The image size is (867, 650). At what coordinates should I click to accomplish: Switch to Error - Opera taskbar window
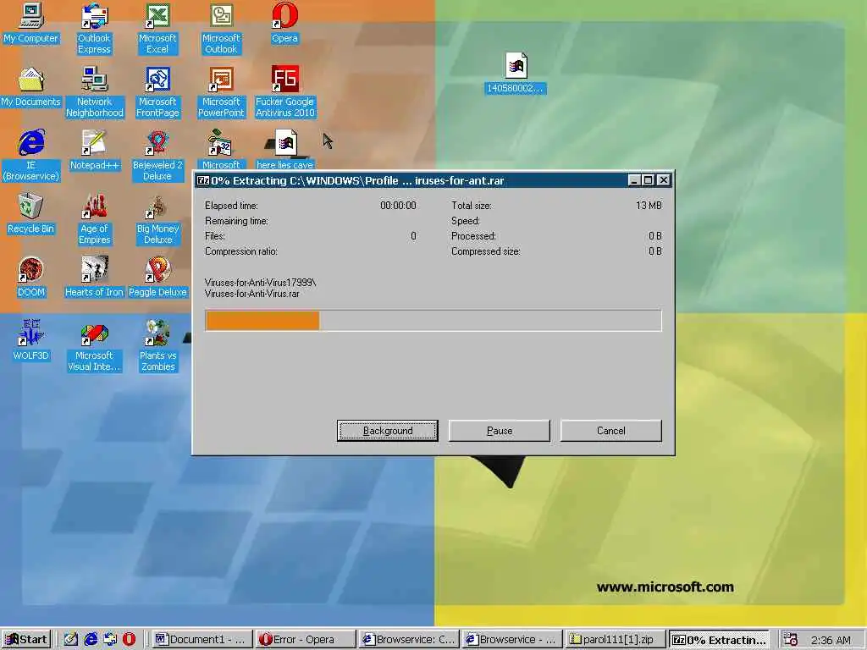[304, 639]
